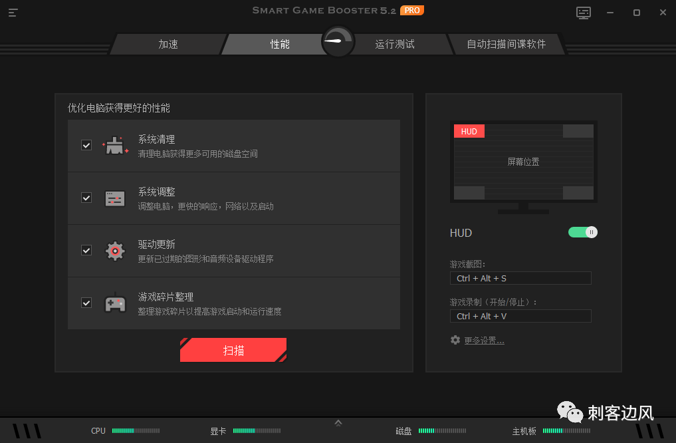676x443 pixels.
Task: Click the System Clean broom icon
Action: 115,146
